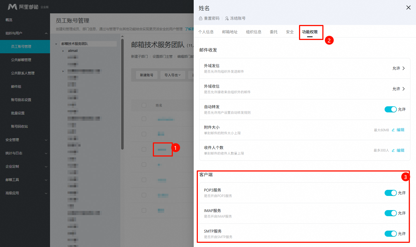Click 编辑 for 收件人个数
Viewport: 416px width, 247px height.
tap(400, 150)
